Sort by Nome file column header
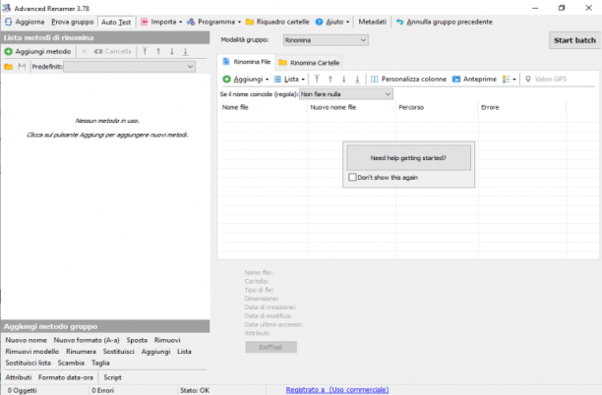 pos(263,107)
